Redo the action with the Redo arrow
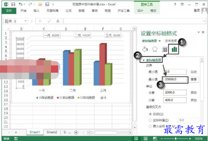The width and height of the screenshot is (208, 141). (x=31, y=4)
